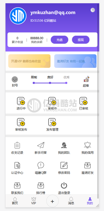Image resolution: width=104 pixels, height=211 pixels.
Task: Click the 我的余额 balance 88888.00
Action: tap(37, 38)
